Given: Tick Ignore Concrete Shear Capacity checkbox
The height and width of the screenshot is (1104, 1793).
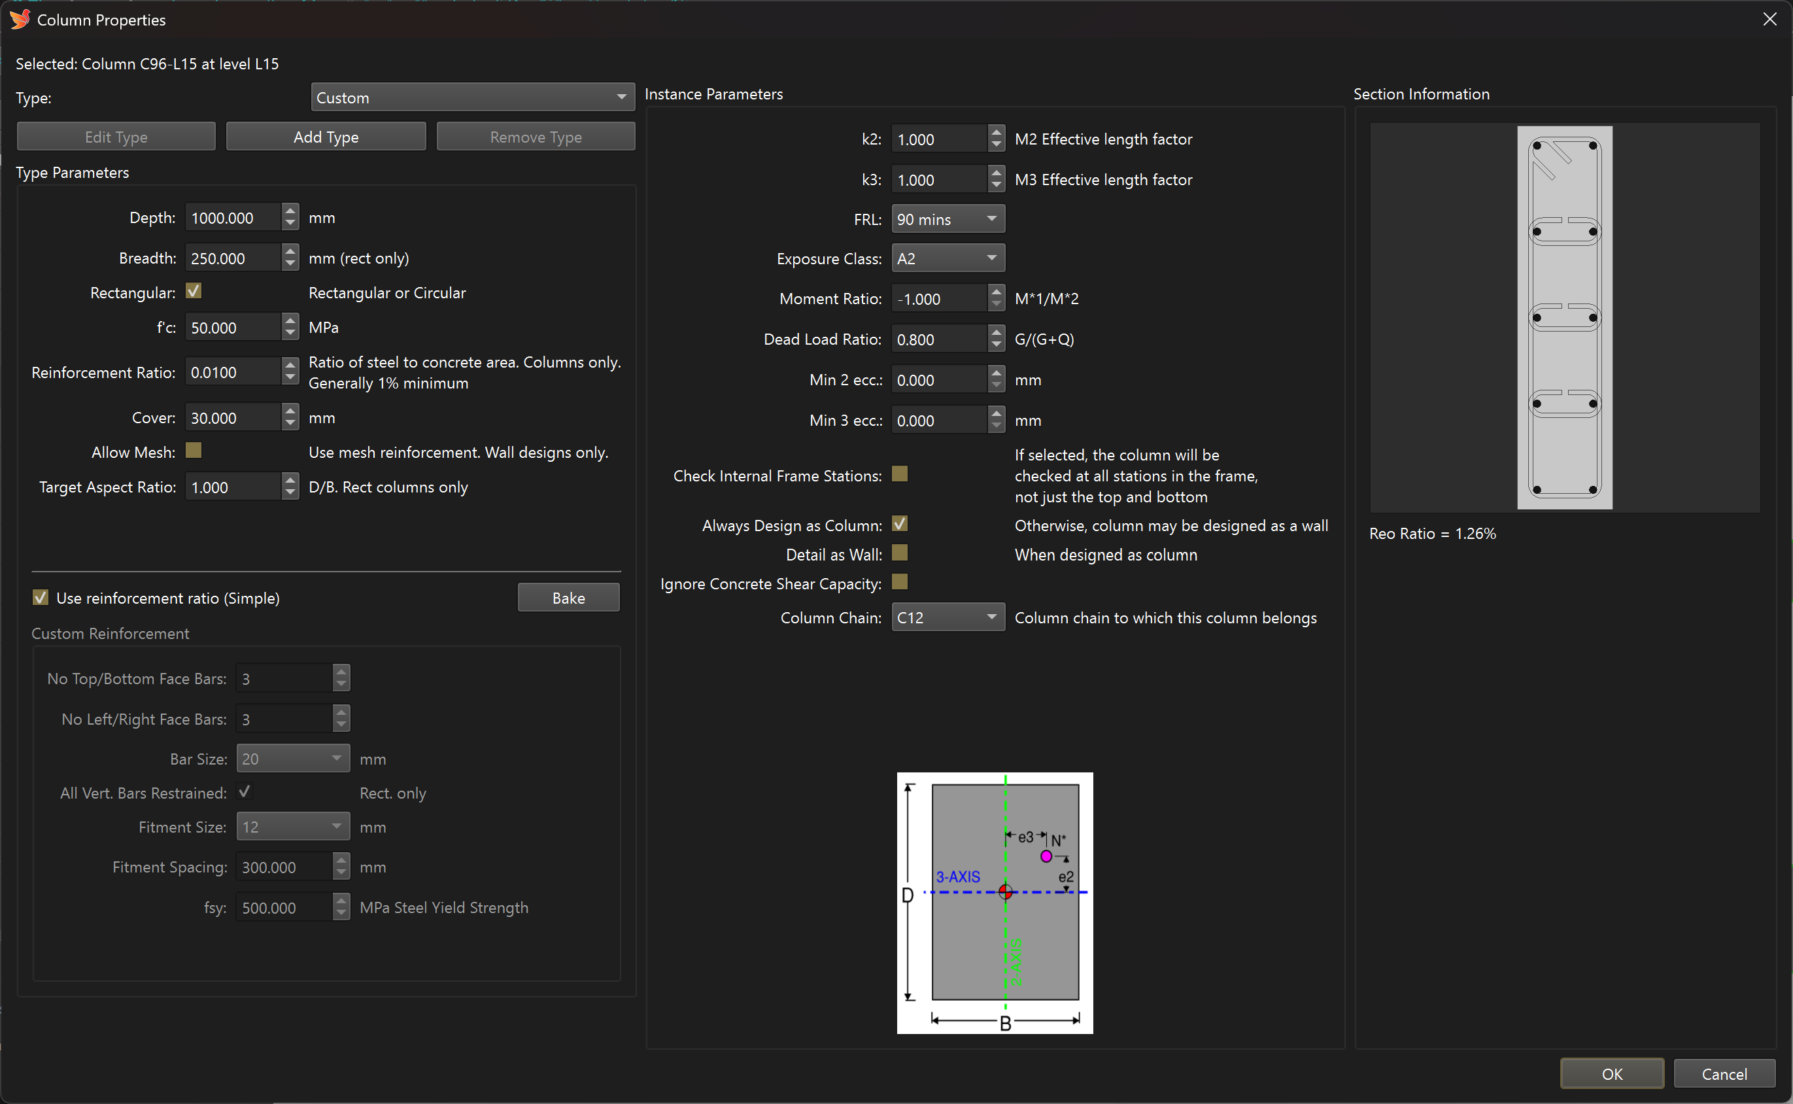Looking at the screenshot, I should [x=899, y=583].
